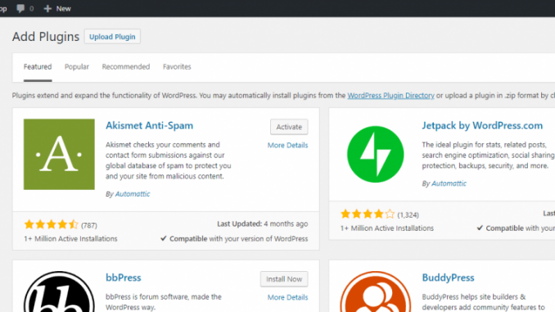Click Akismet 'Compatible with your version' text
555x312 pixels.
238,238
